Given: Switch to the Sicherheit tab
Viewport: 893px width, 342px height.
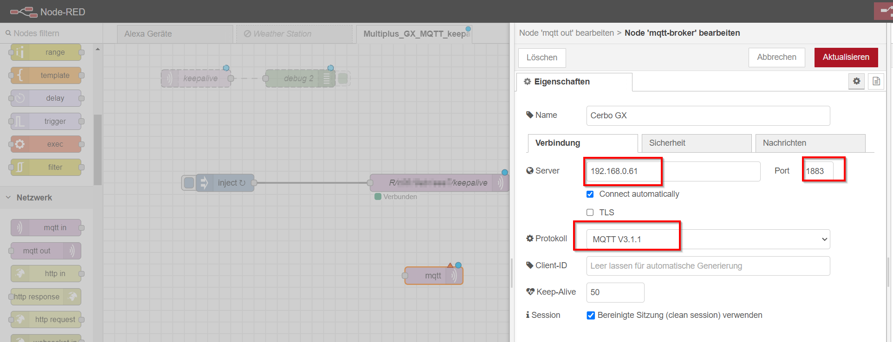Looking at the screenshot, I should [697, 143].
